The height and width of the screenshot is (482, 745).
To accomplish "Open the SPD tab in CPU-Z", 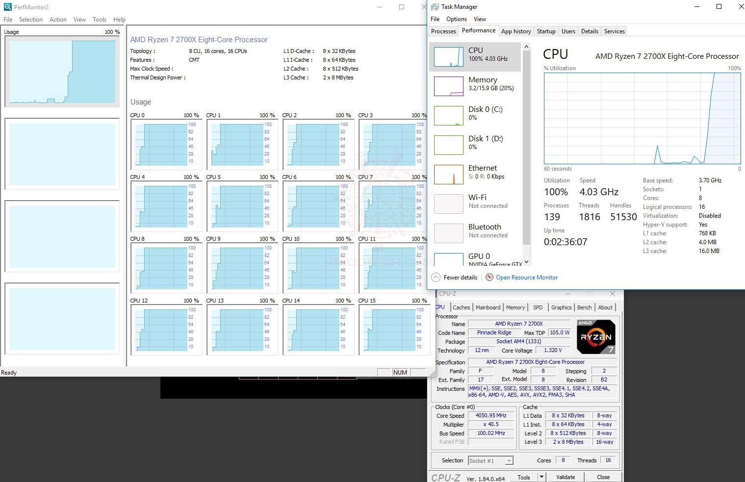I will click(538, 307).
